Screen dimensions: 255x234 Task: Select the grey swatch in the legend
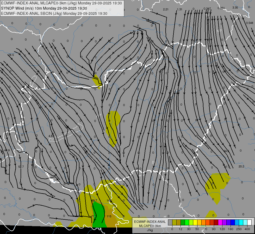click(170, 222)
